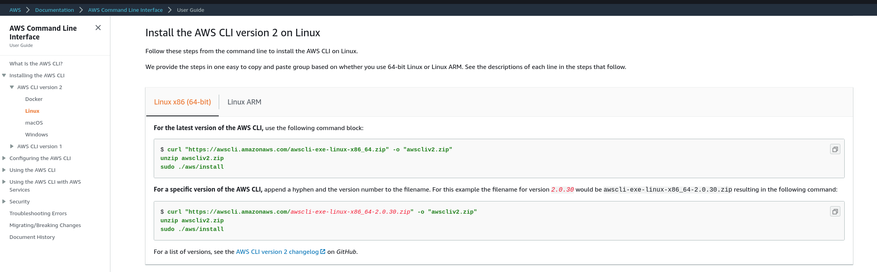Viewport: 877px width, 272px height.
Task: Open AWS Command Line Interface breadcrumb link
Action: click(125, 10)
